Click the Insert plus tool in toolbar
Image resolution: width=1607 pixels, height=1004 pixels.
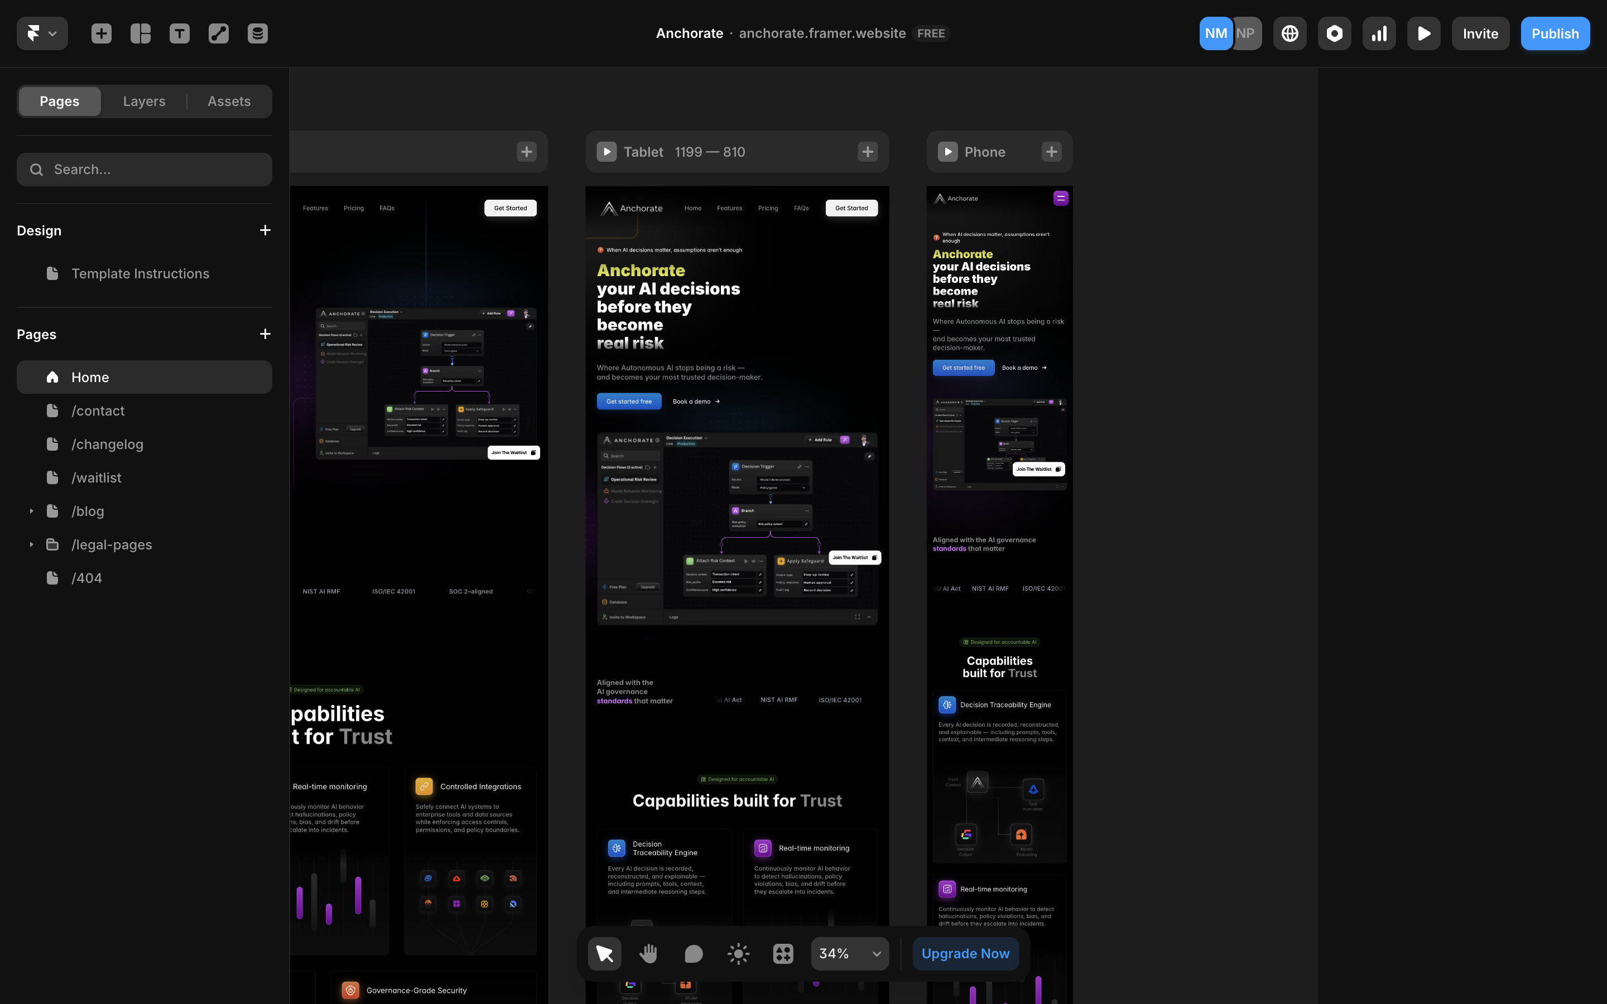click(x=101, y=33)
